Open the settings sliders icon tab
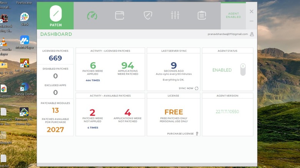Viewport: 300px width, 168px height. tap(175, 15)
